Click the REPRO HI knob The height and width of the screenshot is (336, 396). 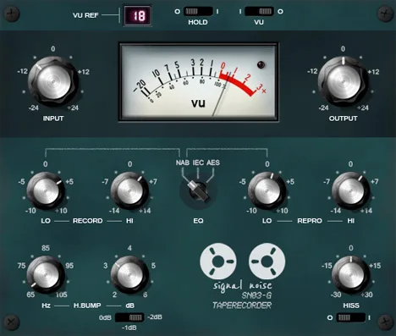coord(350,190)
